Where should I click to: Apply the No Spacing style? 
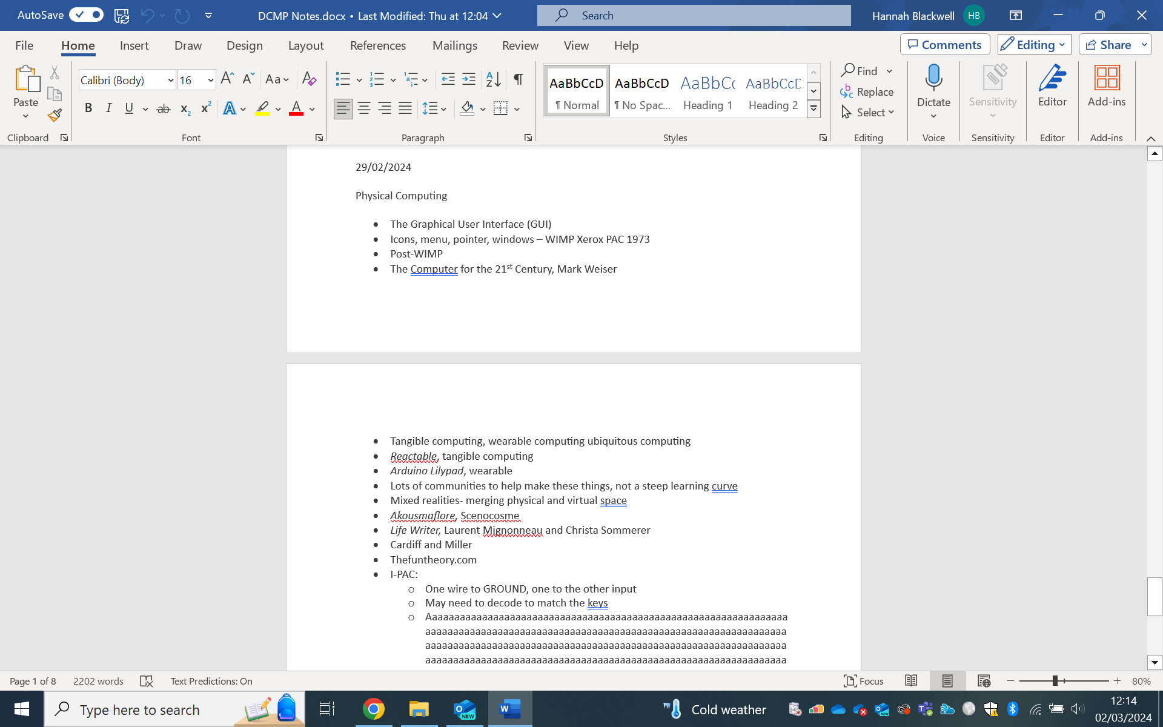[642, 91]
